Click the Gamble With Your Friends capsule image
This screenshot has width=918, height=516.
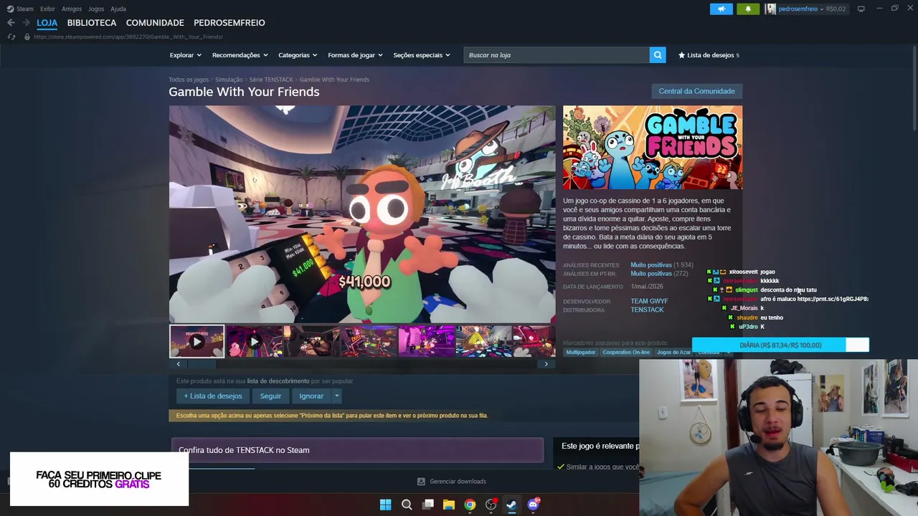coord(653,148)
